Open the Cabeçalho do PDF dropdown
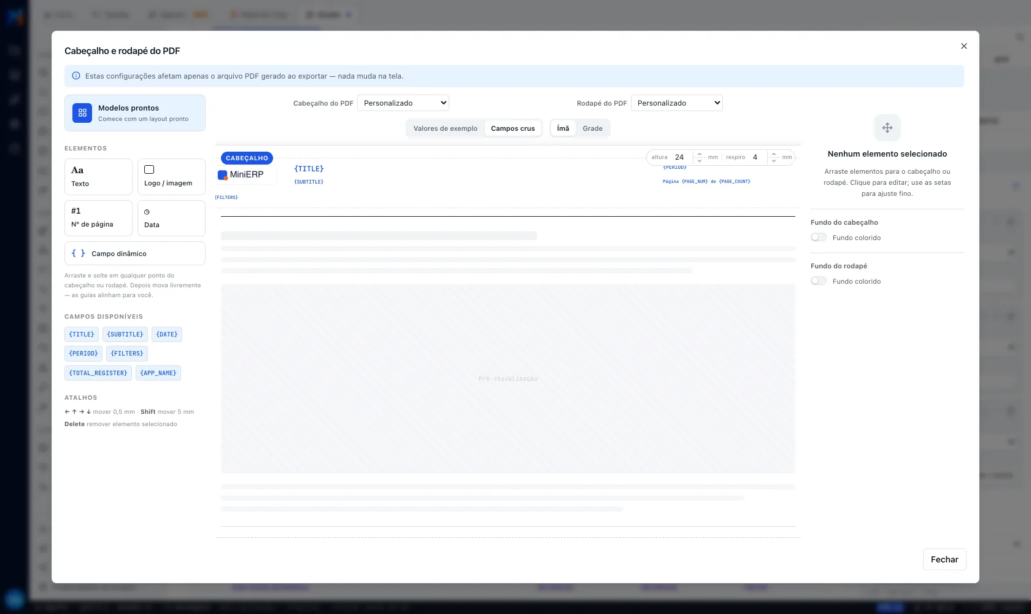1031x614 pixels. pyautogui.click(x=403, y=103)
